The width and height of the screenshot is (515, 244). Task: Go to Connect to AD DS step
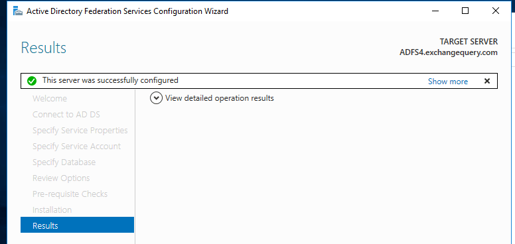point(66,115)
